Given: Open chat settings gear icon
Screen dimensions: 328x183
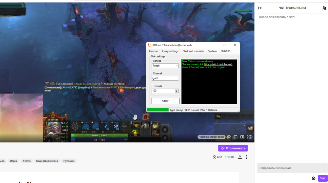Looking at the screenshot, I should [x=314, y=178].
